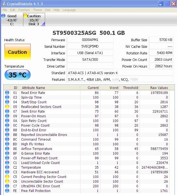Image resolution: width=177 pixels, height=195 pixels.
Task: Click the Features field listing S.M.A.R.T.
Action: point(120,79)
